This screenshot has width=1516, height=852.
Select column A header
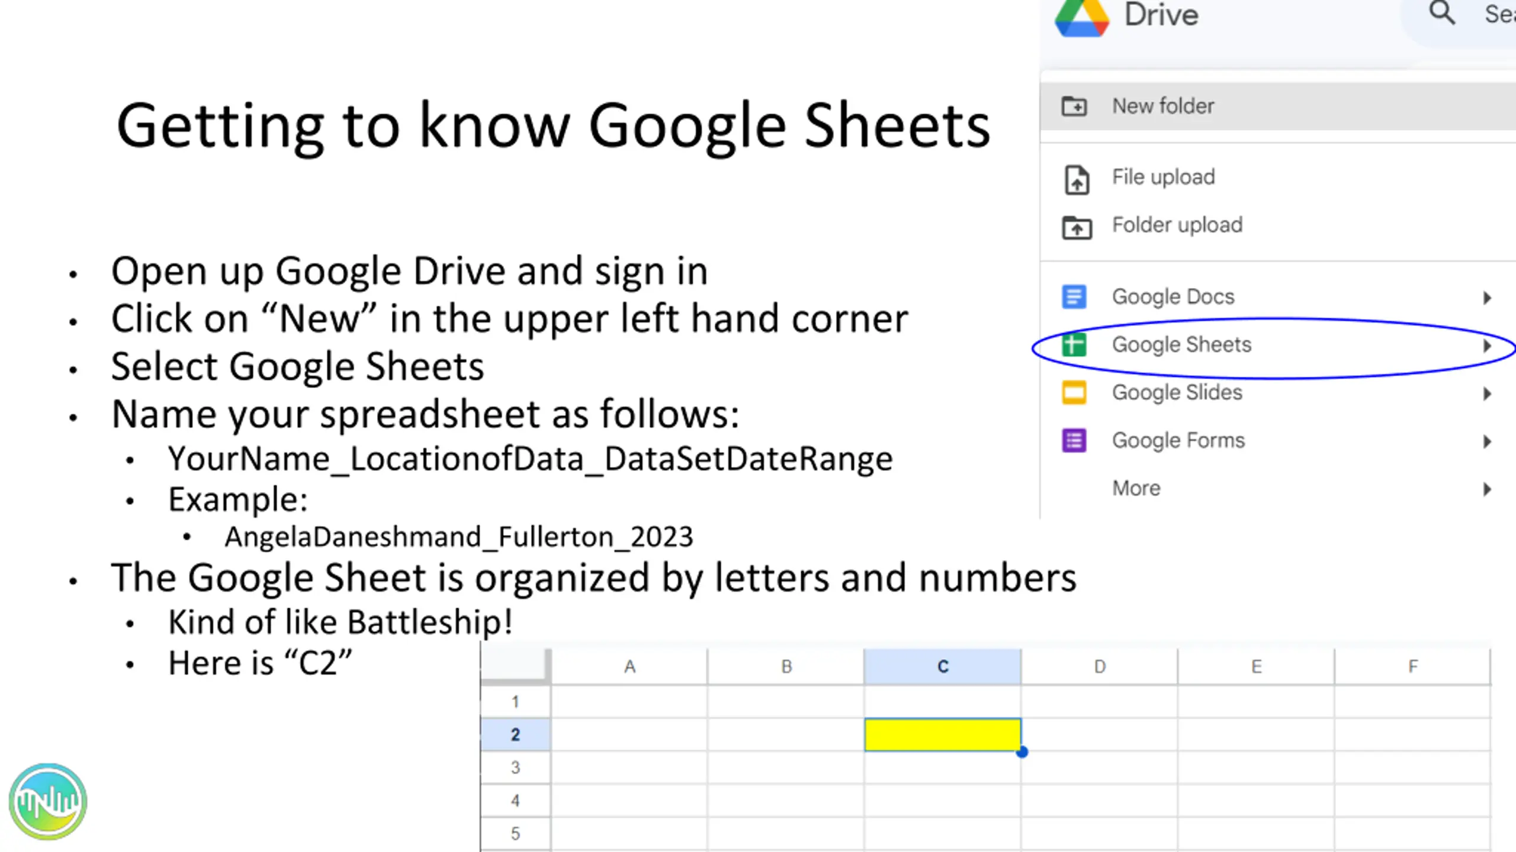(x=629, y=667)
